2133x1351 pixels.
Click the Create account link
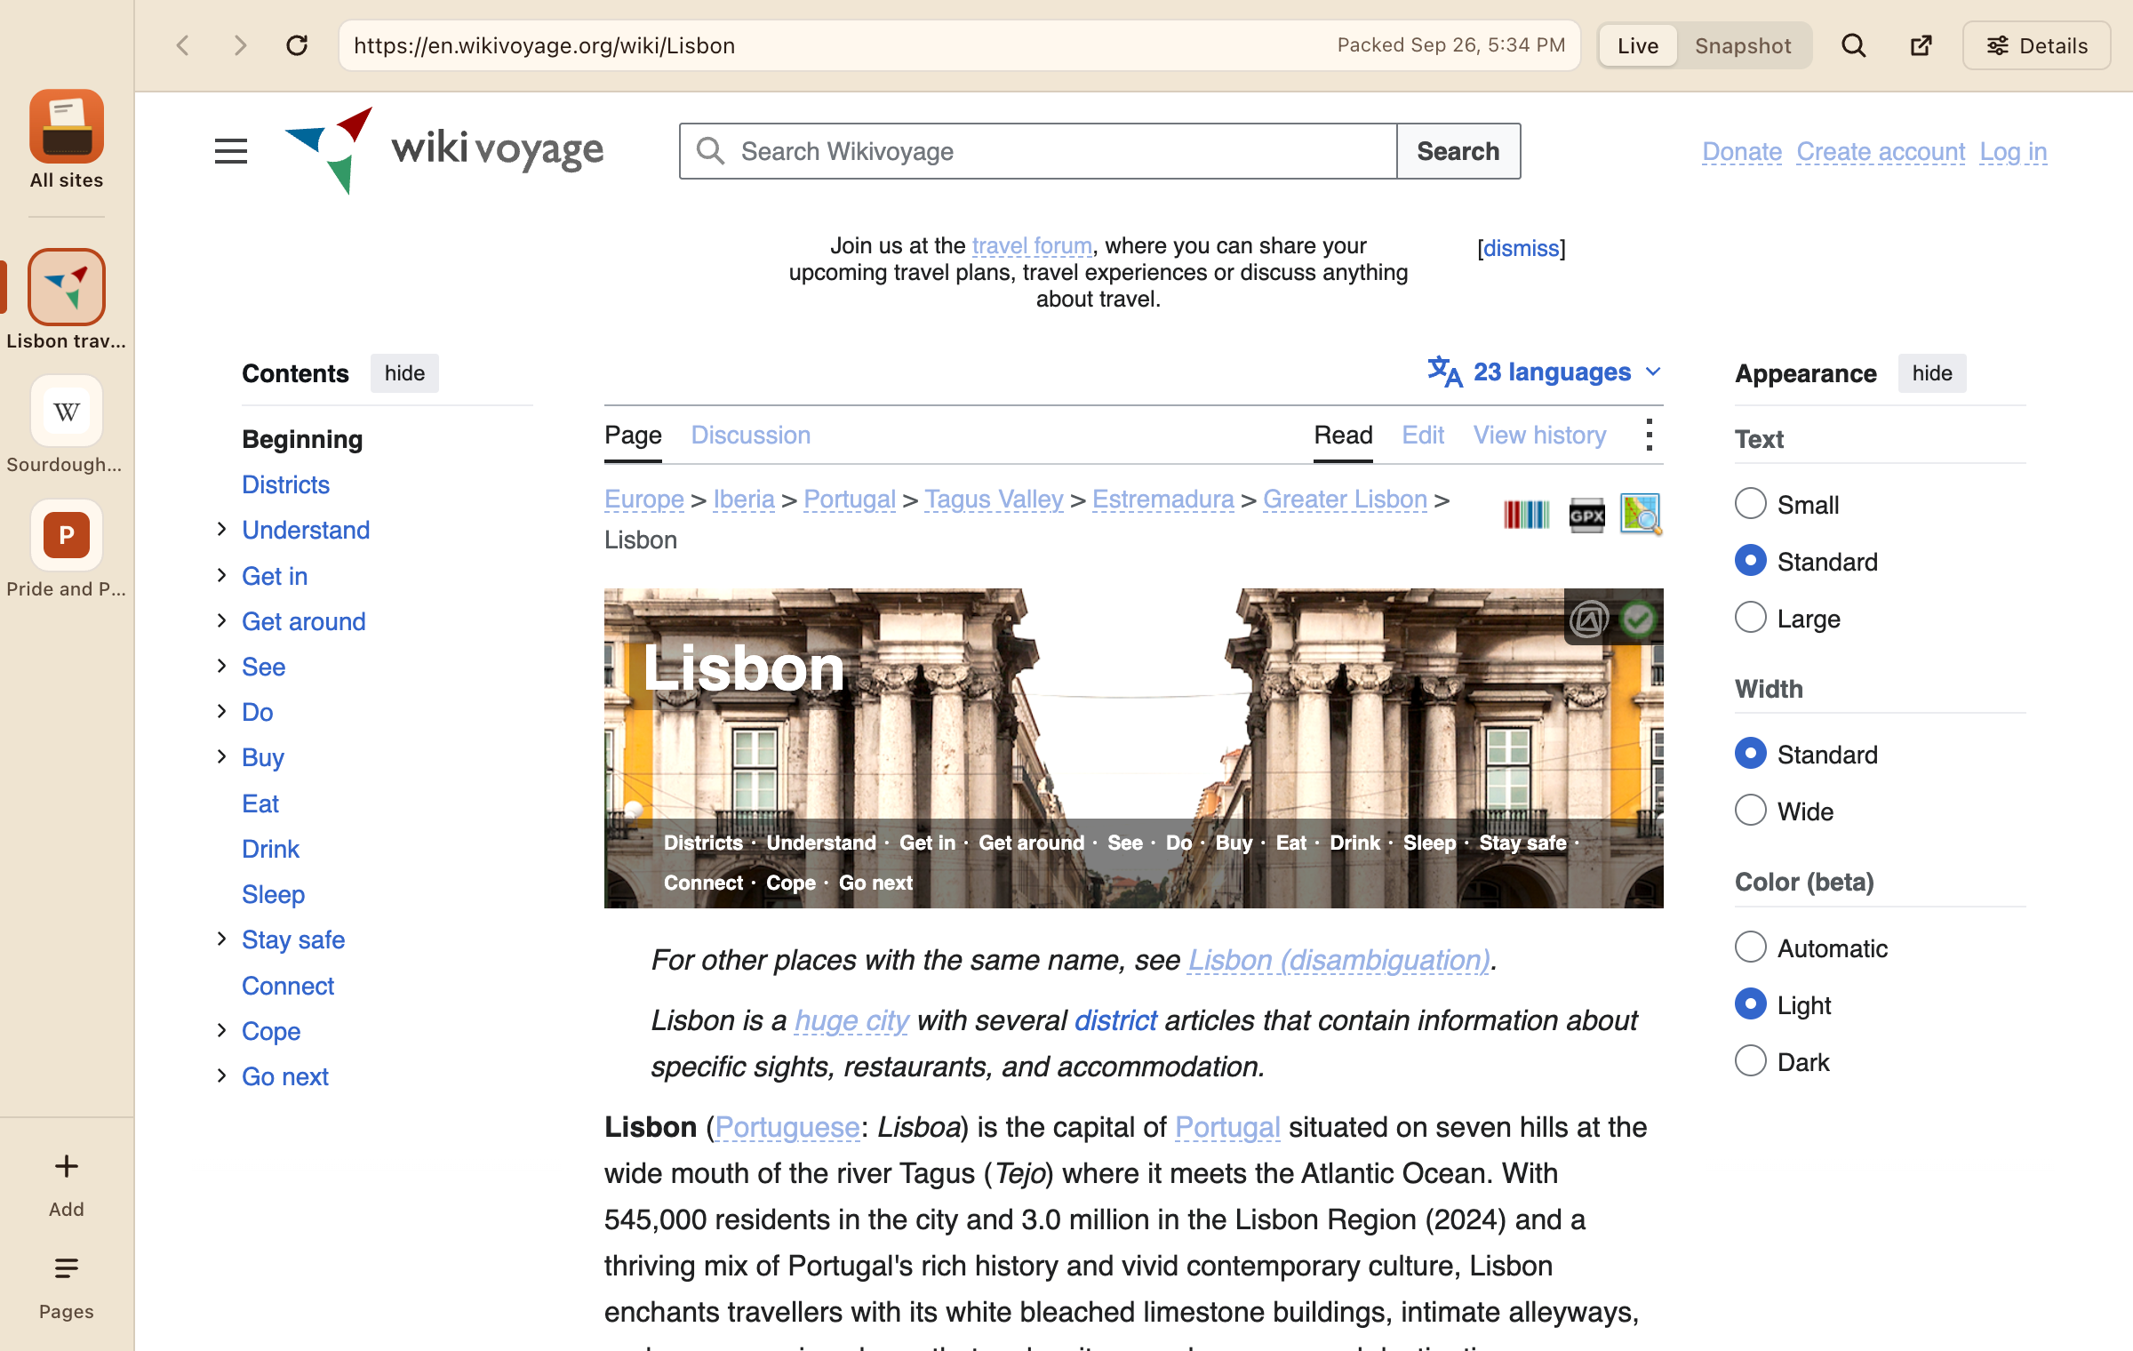(x=1881, y=152)
